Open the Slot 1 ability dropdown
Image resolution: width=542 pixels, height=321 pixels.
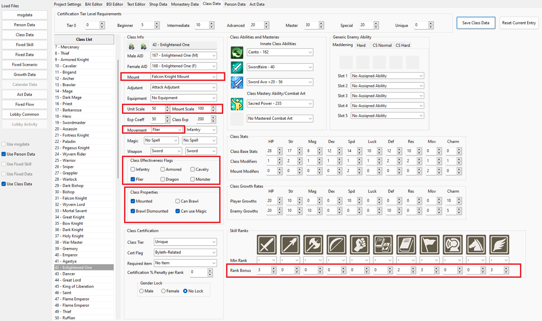click(387, 76)
